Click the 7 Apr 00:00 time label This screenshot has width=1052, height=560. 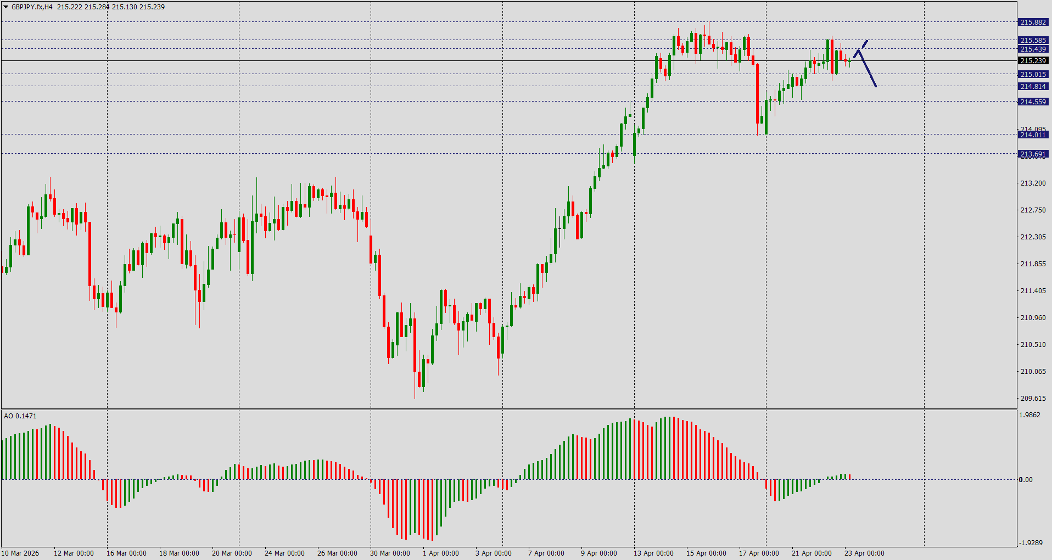[546, 553]
